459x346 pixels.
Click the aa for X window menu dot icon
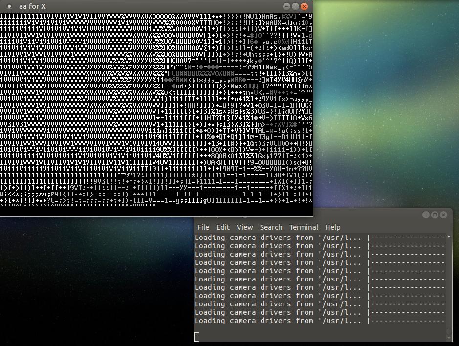pyautogui.click(x=9, y=6)
